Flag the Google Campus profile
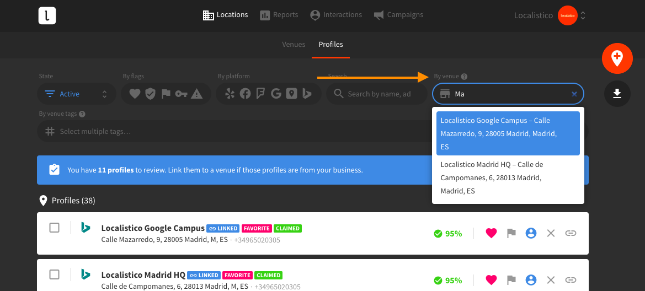Image resolution: width=645 pixels, height=291 pixels. pos(511,234)
